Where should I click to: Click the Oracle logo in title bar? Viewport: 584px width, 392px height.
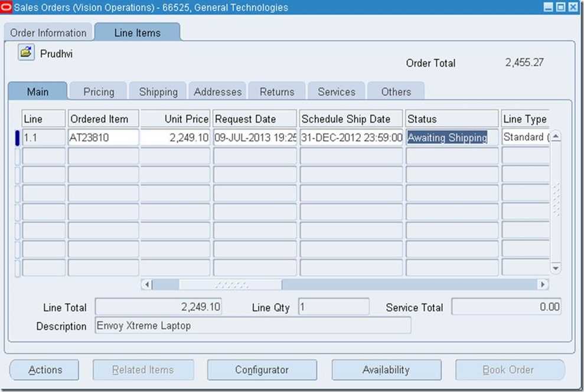[x=6, y=7]
